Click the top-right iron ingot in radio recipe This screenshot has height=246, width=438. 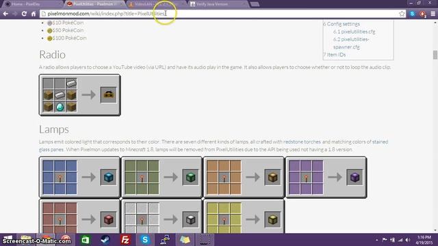[x=71, y=83]
